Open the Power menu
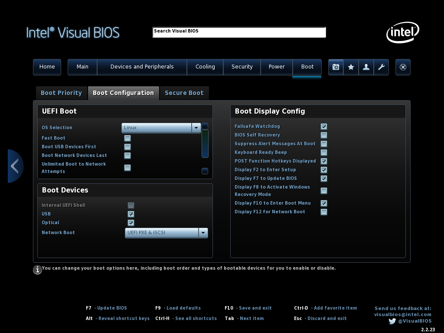This screenshot has width=444, height=333. (277, 67)
